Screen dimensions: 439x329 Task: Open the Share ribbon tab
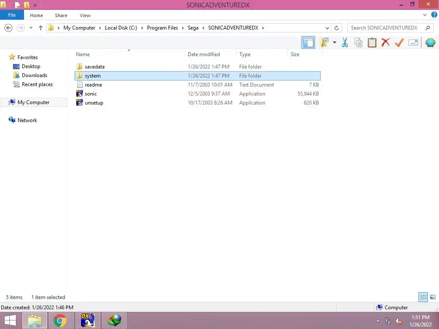click(x=61, y=15)
